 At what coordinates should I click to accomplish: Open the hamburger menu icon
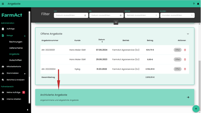(3, 4)
